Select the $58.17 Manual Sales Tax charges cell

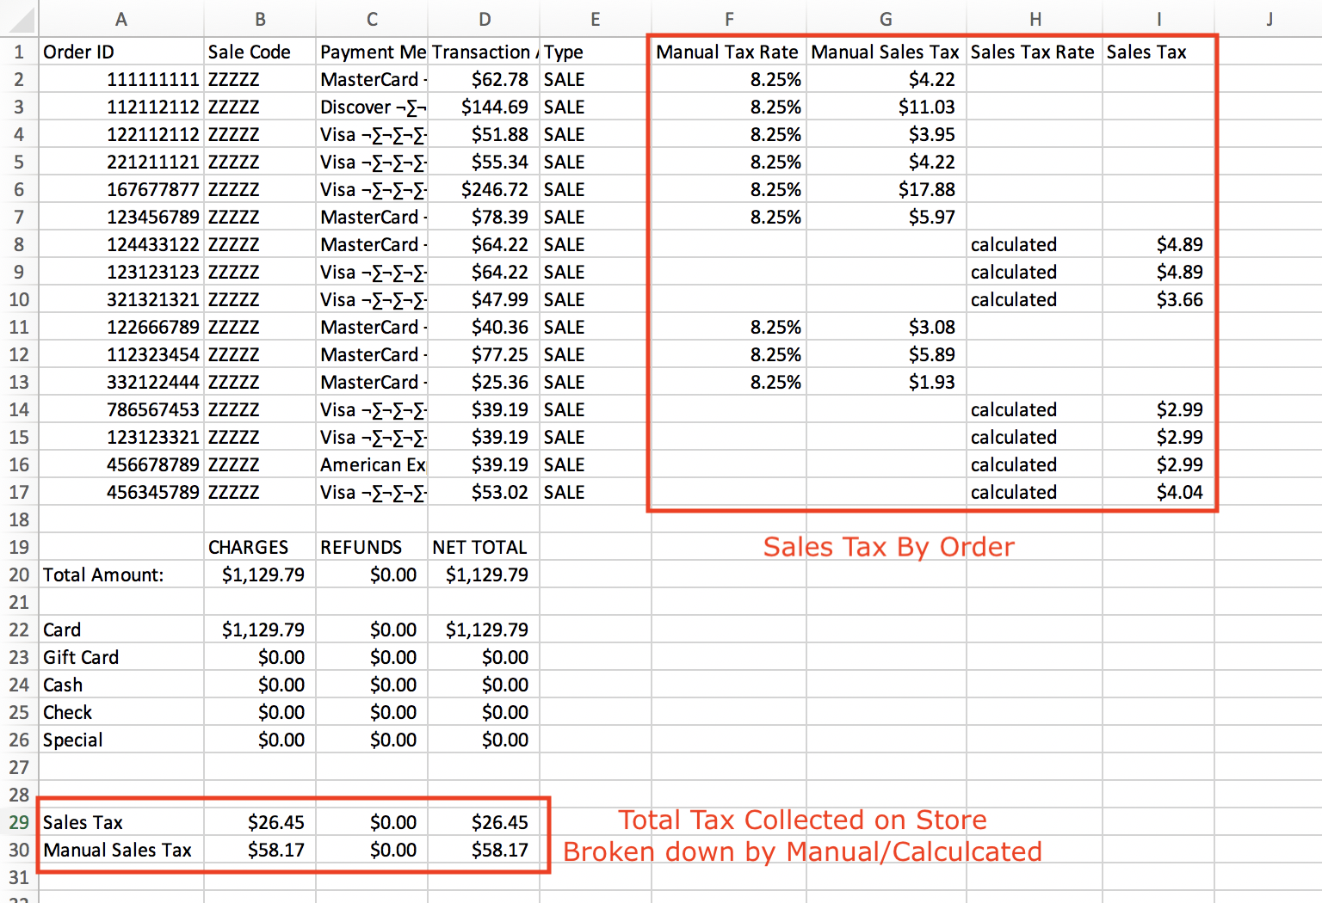coord(260,850)
